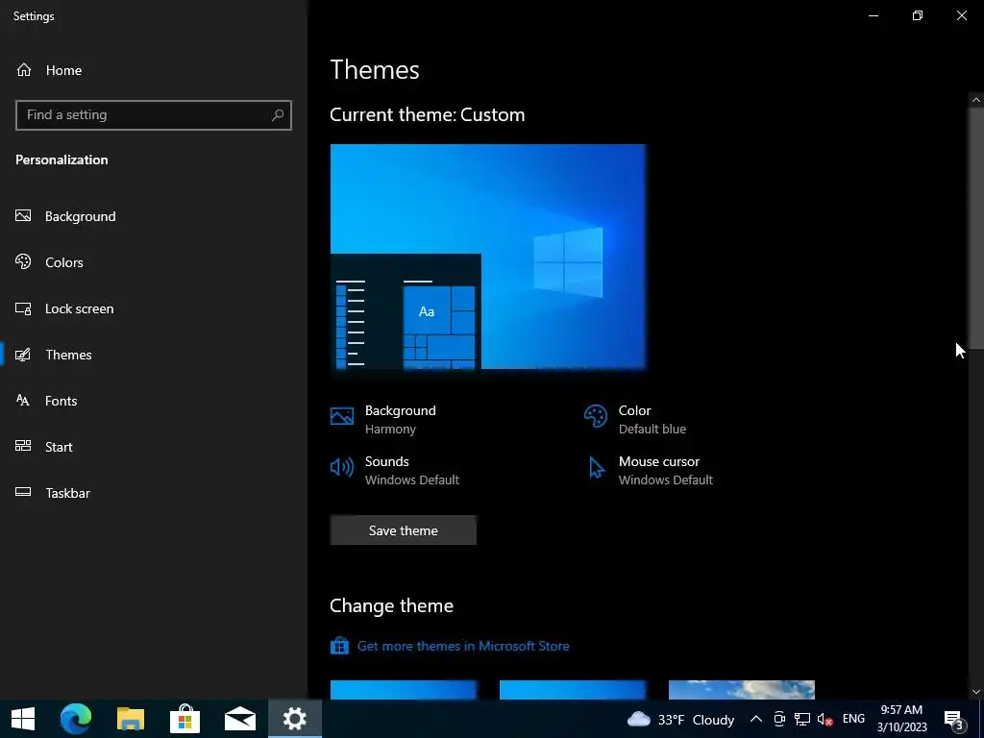Screen dimensions: 984x738
Task: Click the Mouse cursor arrow icon
Action: pos(596,468)
